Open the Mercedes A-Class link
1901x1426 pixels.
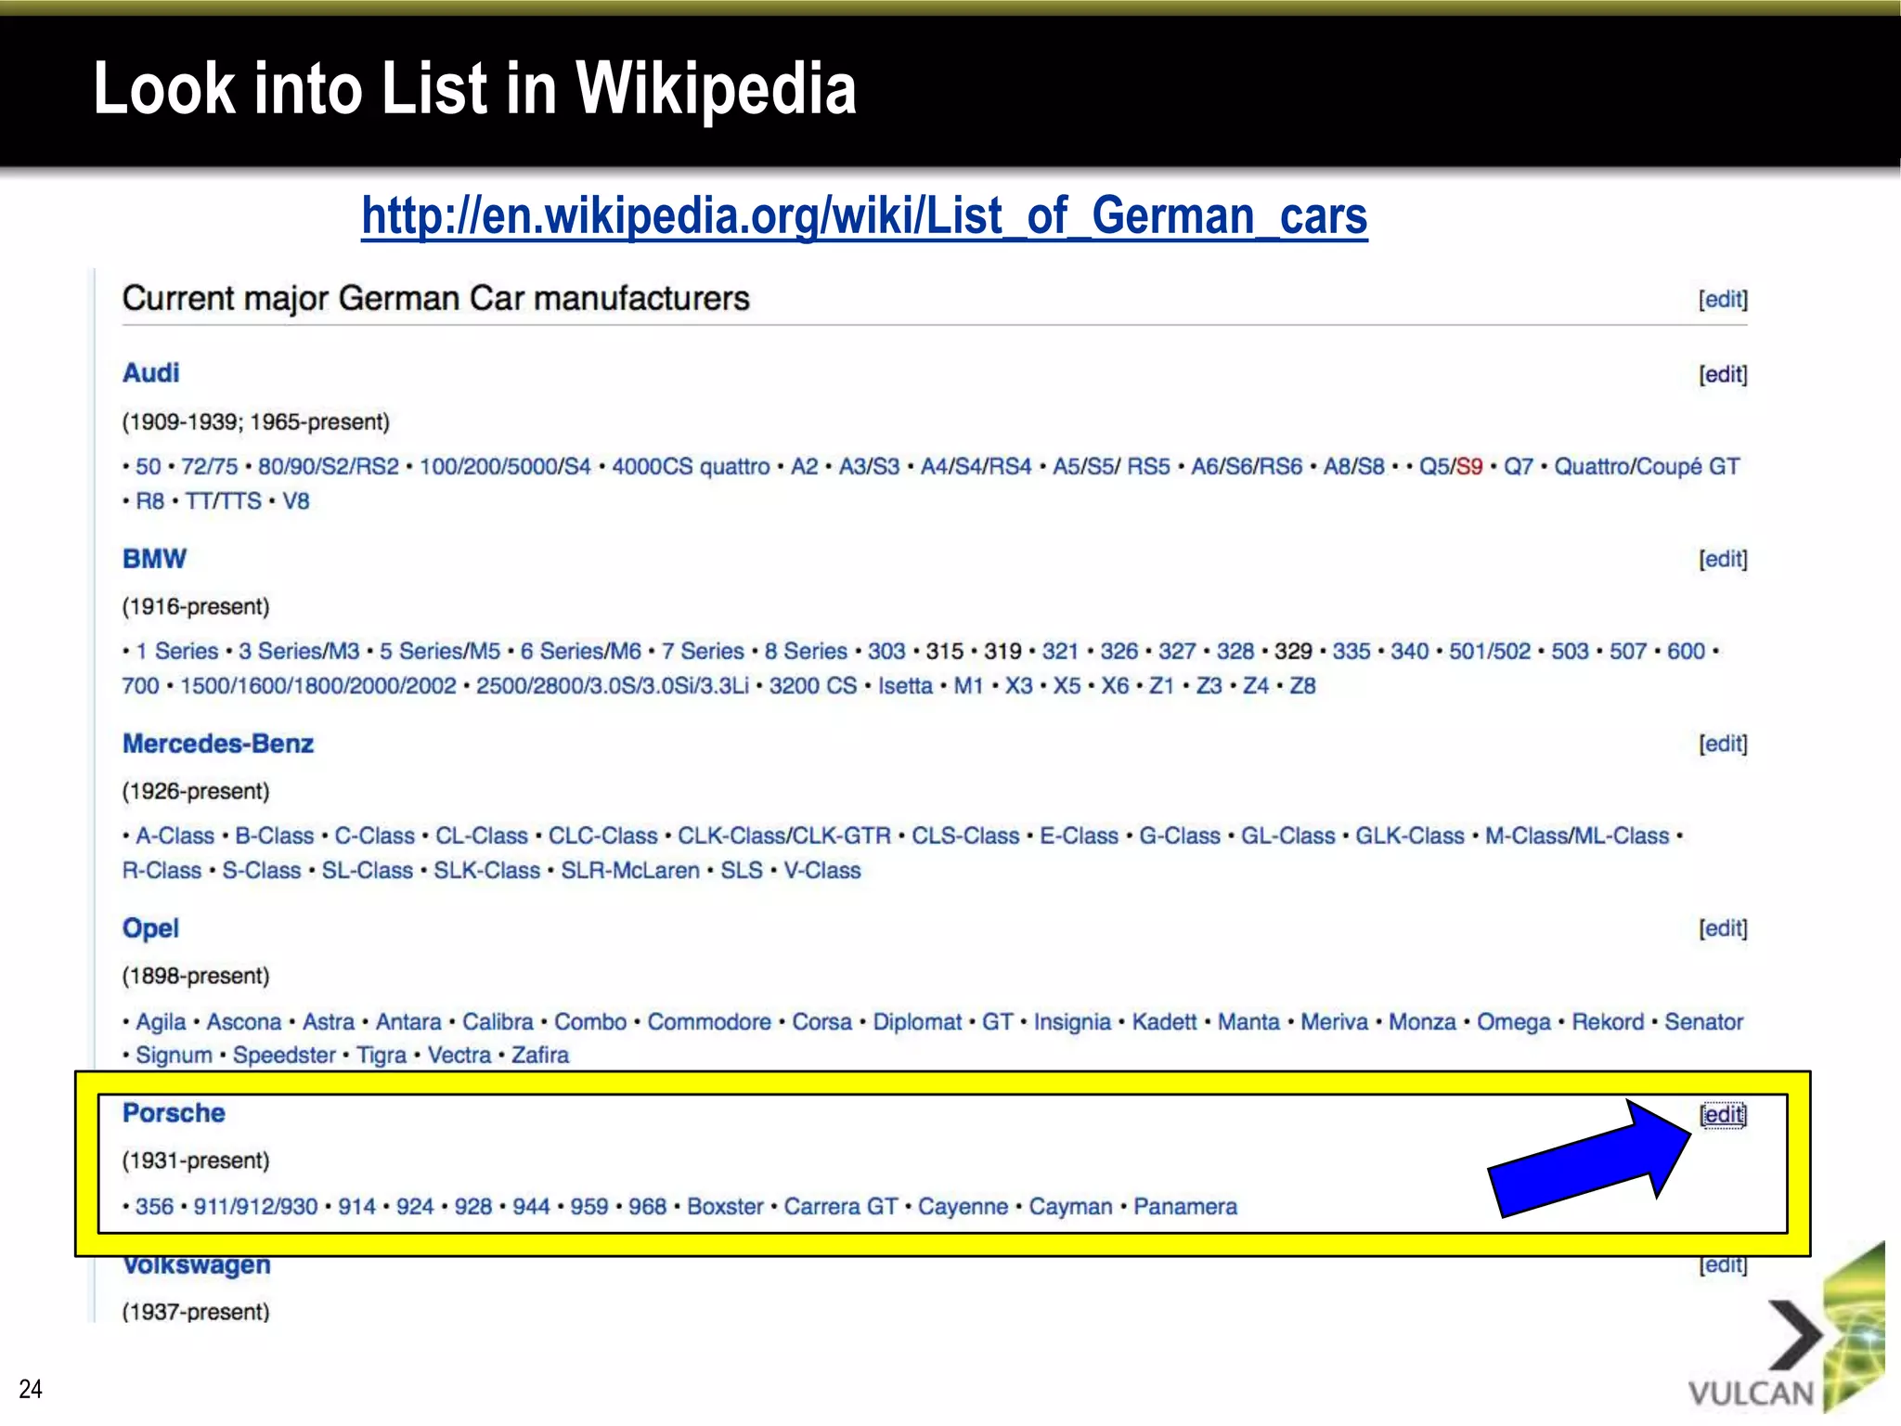coord(175,836)
